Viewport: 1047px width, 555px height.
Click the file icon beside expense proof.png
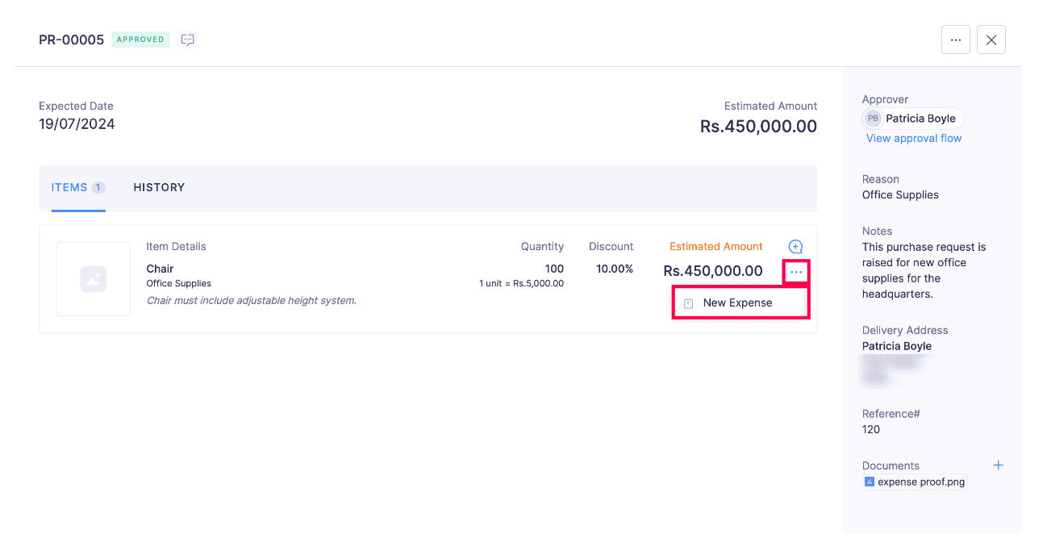click(x=869, y=481)
